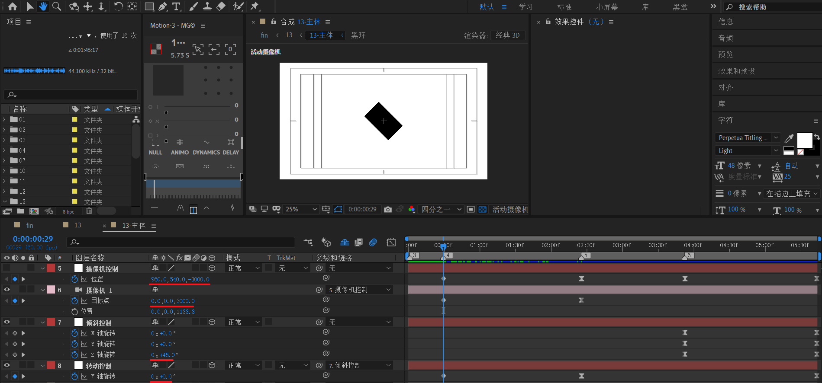
Task: Open parent dropdown showing 5.摄像机控制
Action: 360,290
